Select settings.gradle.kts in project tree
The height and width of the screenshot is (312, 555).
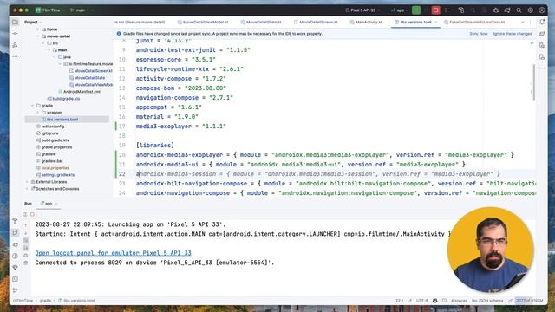(x=55, y=175)
